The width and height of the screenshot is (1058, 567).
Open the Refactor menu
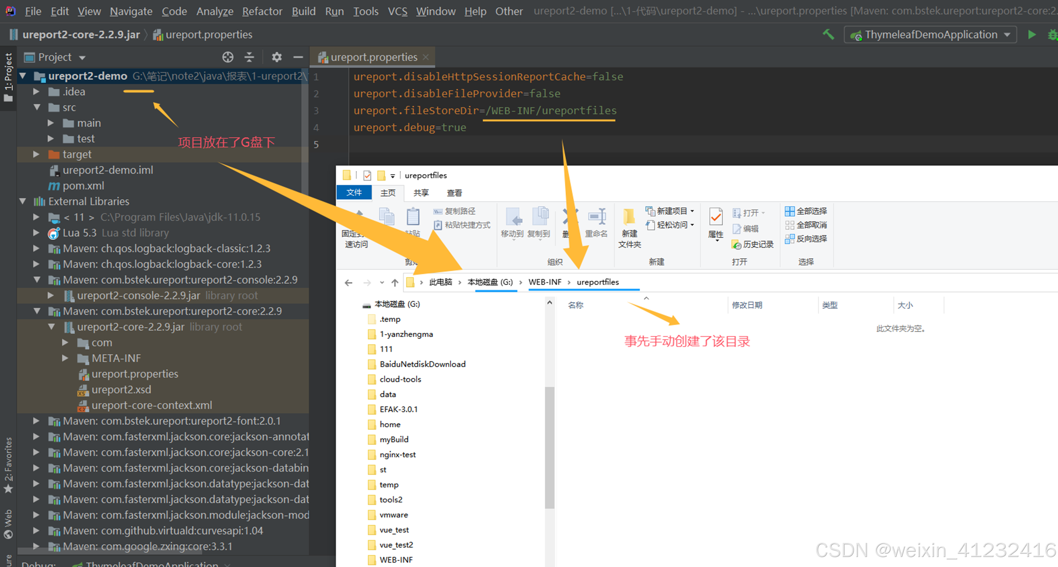262,11
